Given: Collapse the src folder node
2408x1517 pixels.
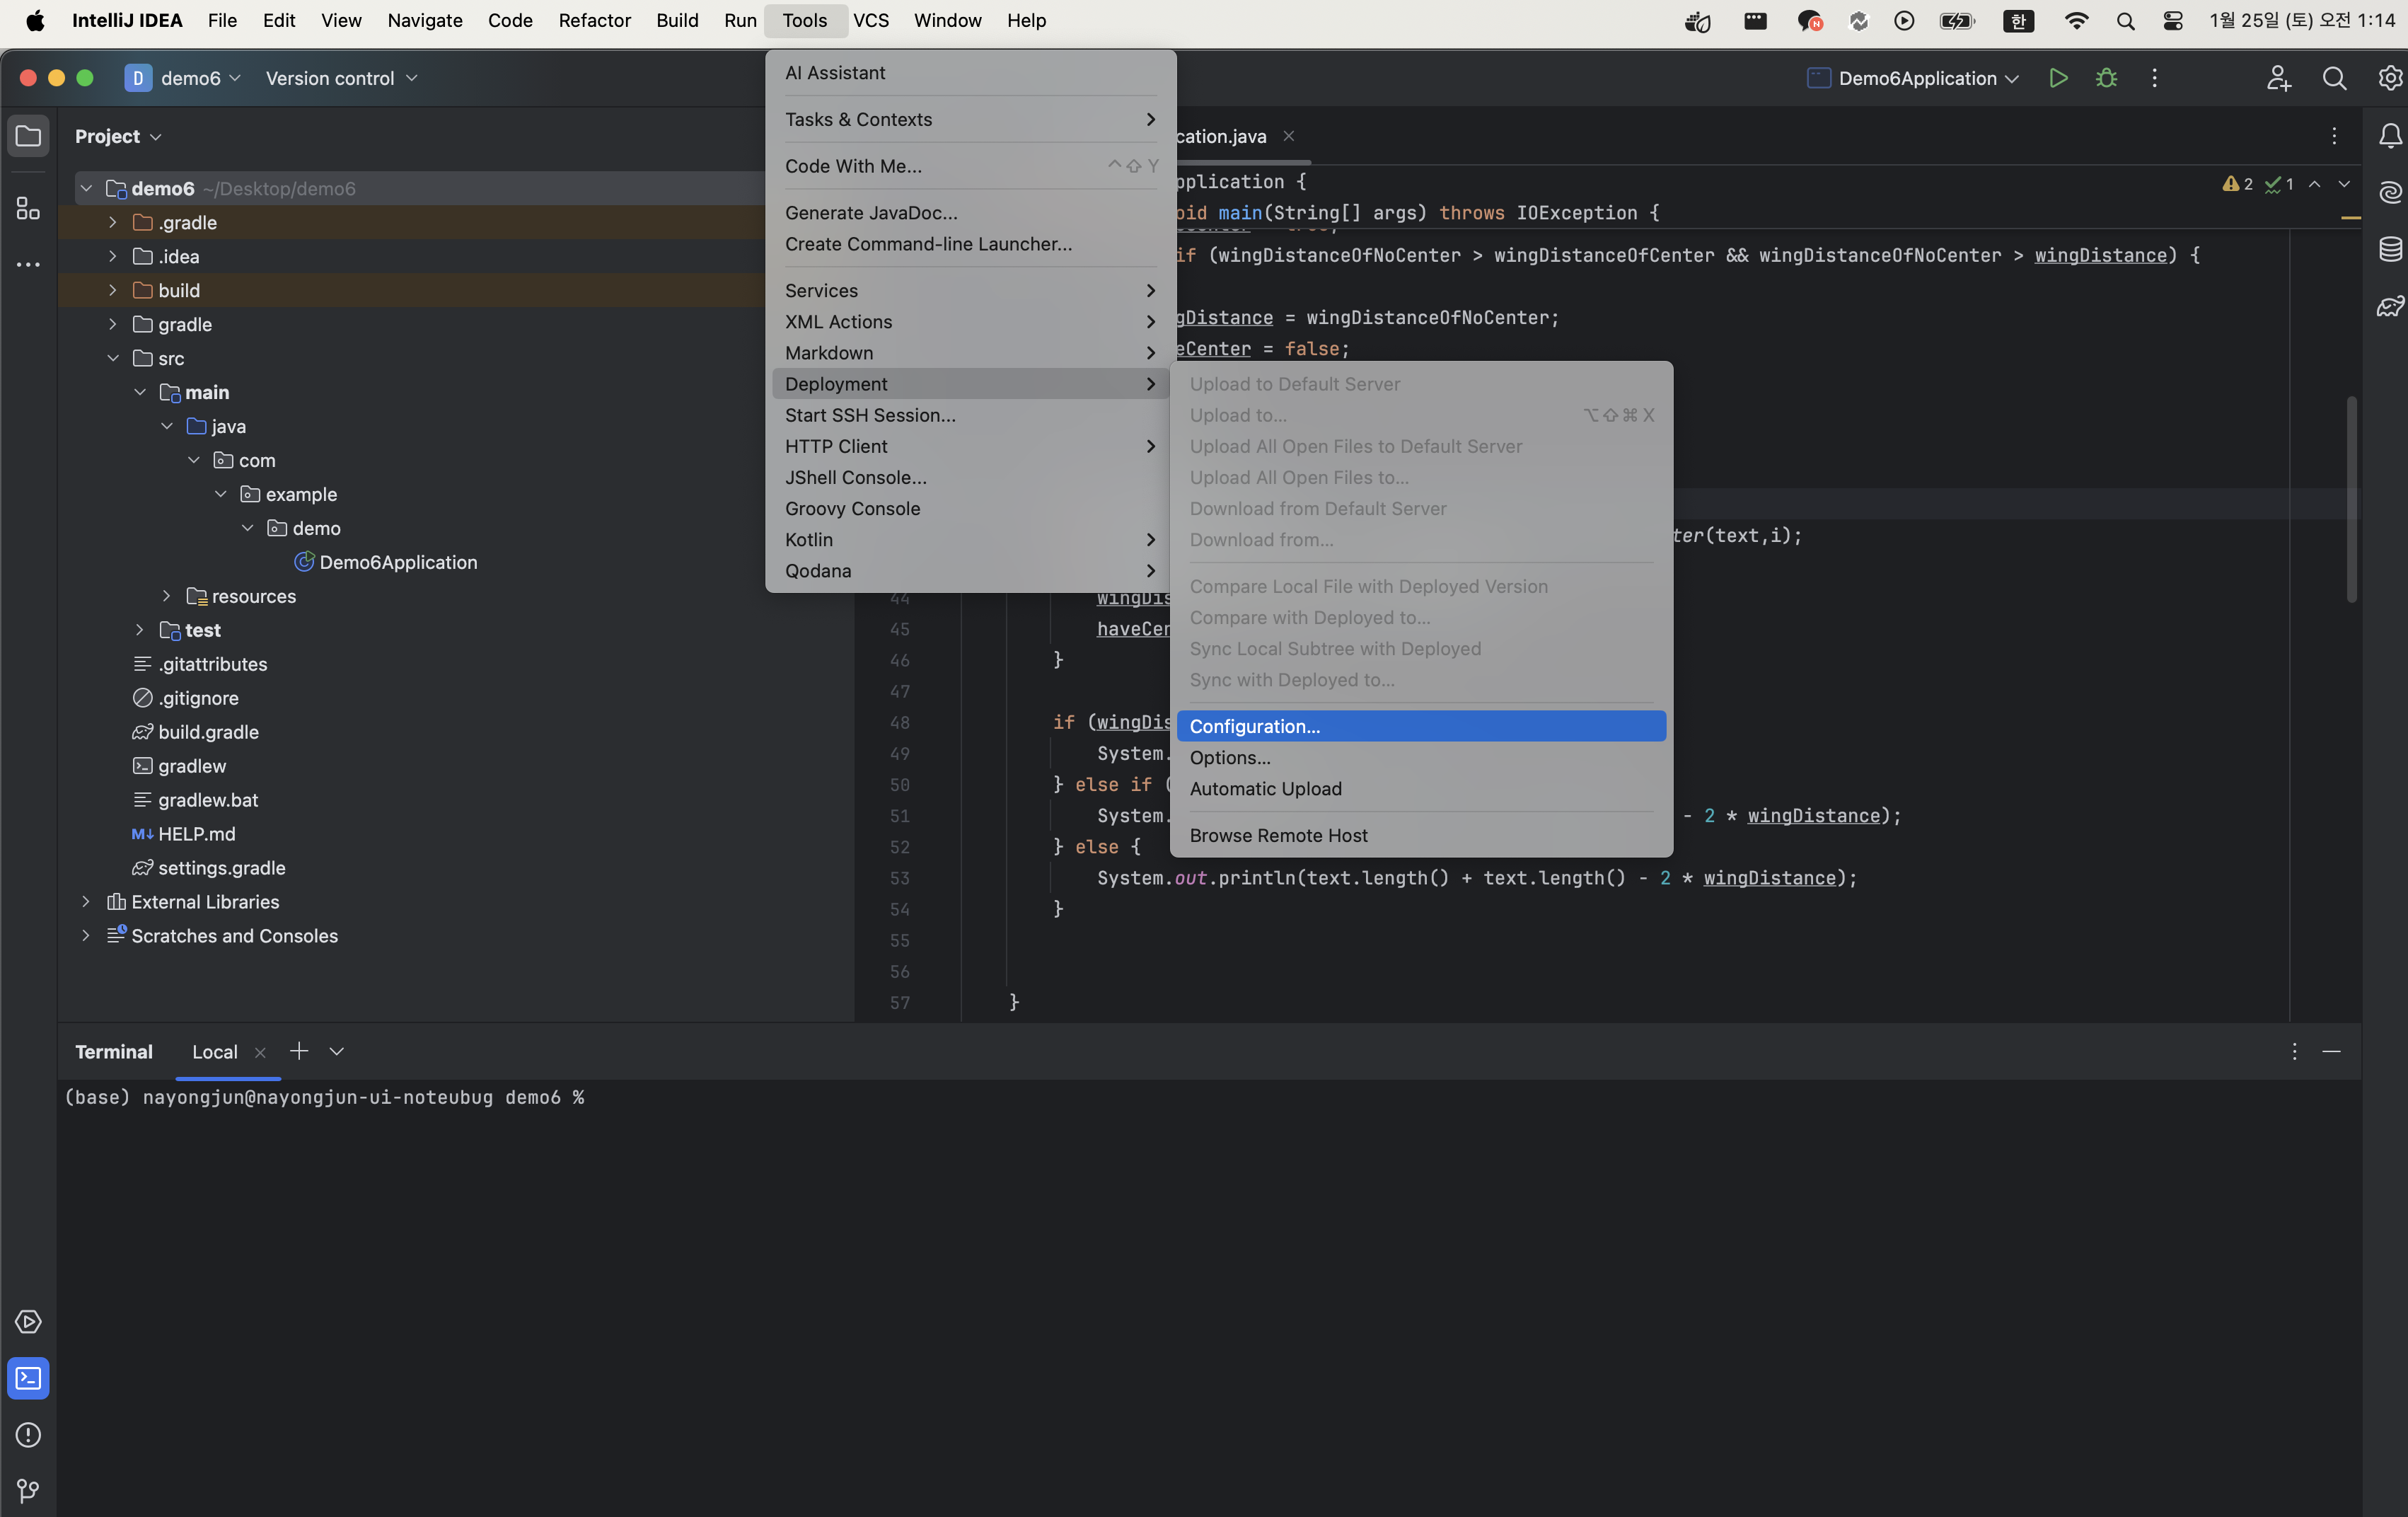Looking at the screenshot, I should 113,358.
